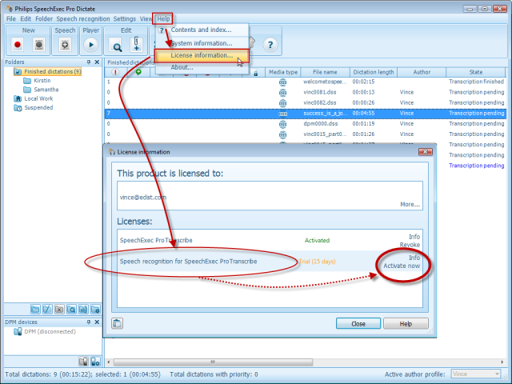Click the Help button in License dialog
This screenshot has height=384, width=512.
(x=406, y=323)
